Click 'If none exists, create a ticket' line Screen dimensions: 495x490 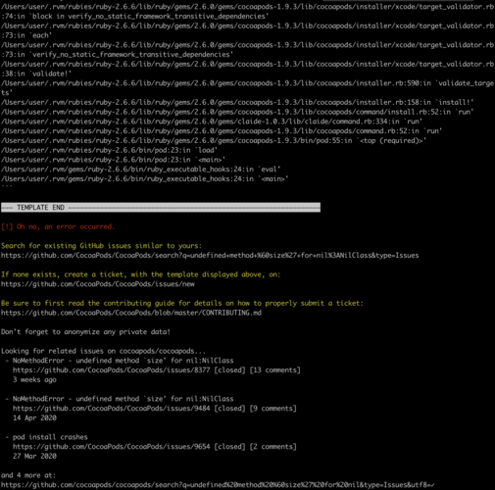click(140, 274)
